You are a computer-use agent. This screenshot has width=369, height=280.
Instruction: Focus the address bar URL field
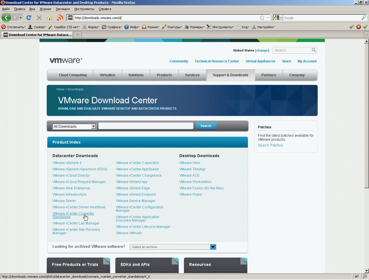coord(166,18)
